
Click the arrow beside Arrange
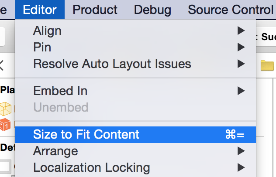pyautogui.click(x=241, y=151)
